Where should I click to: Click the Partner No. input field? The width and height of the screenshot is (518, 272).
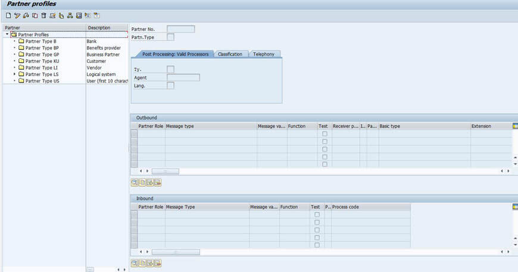180,29
